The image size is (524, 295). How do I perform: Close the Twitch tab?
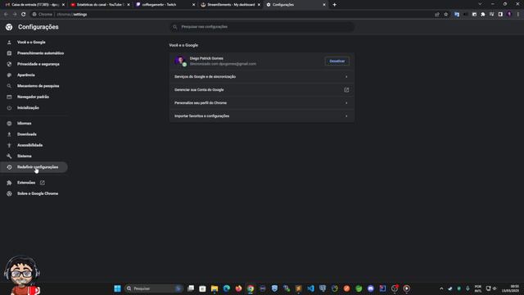click(x=193, y=5)
